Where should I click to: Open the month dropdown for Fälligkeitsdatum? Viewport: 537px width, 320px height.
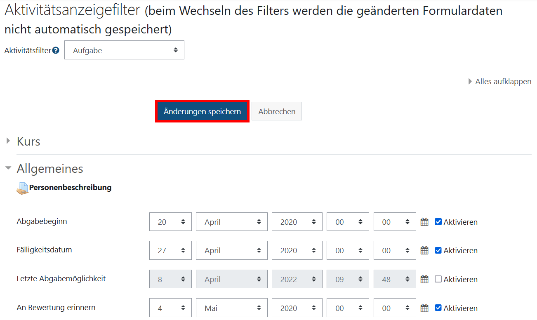pos(231,250)
